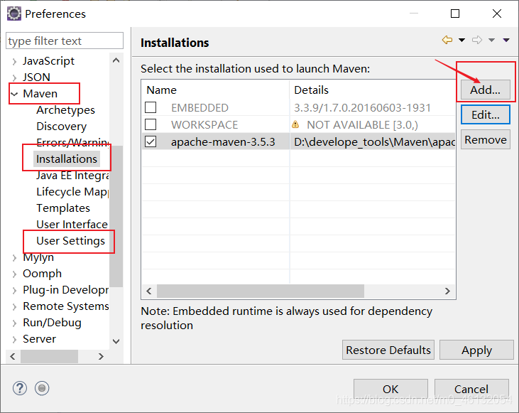Open the back history dropdown arrow
Screen dimensions: 519x413
(x=461, y=41)
